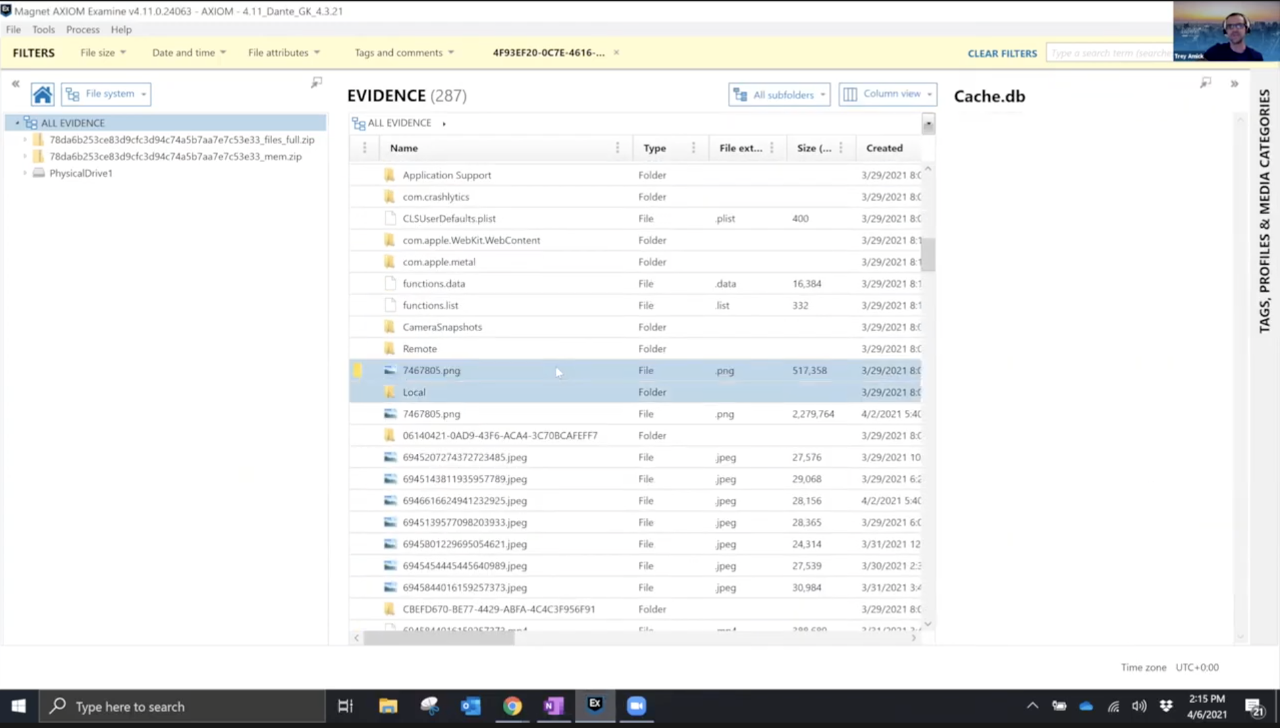The image size is (1280, 728).
Task: Expand the right details panel chevron
Action: [x=1234, y=84]
